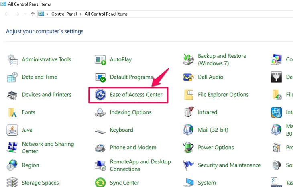Open the Dell Audio icon
Image resolution: width=293 pixels, height=187 pixels.
(188, 77)
